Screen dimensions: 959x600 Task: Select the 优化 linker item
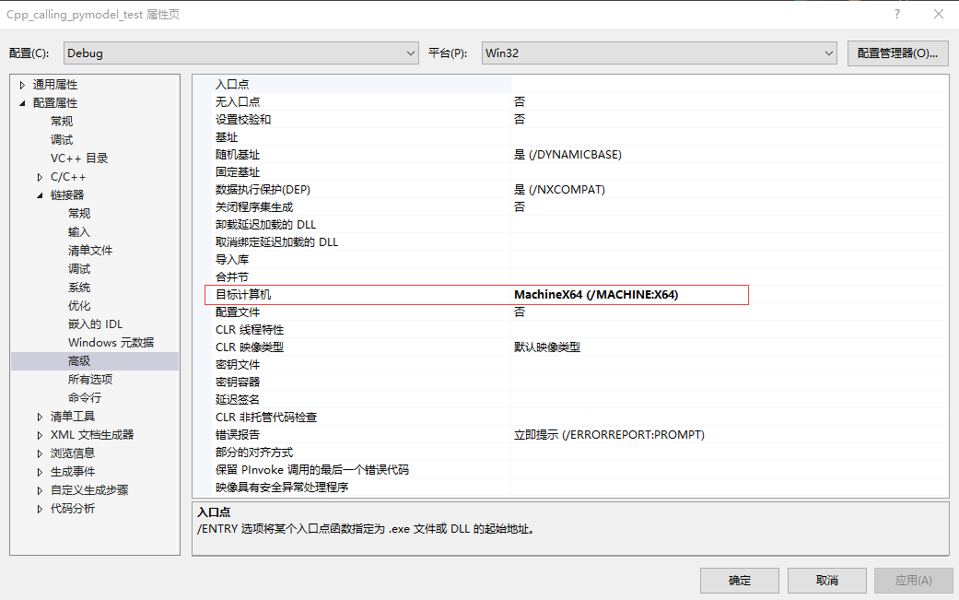click(79, 305)
